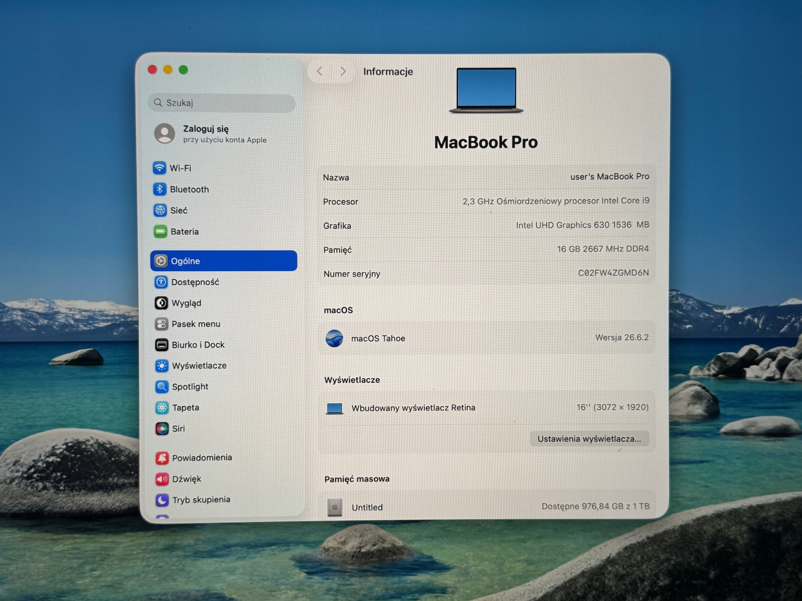Click the 16 GB 2667 MHz DDR4 value
Screen dimensions: 802x601
pos(603,249)
